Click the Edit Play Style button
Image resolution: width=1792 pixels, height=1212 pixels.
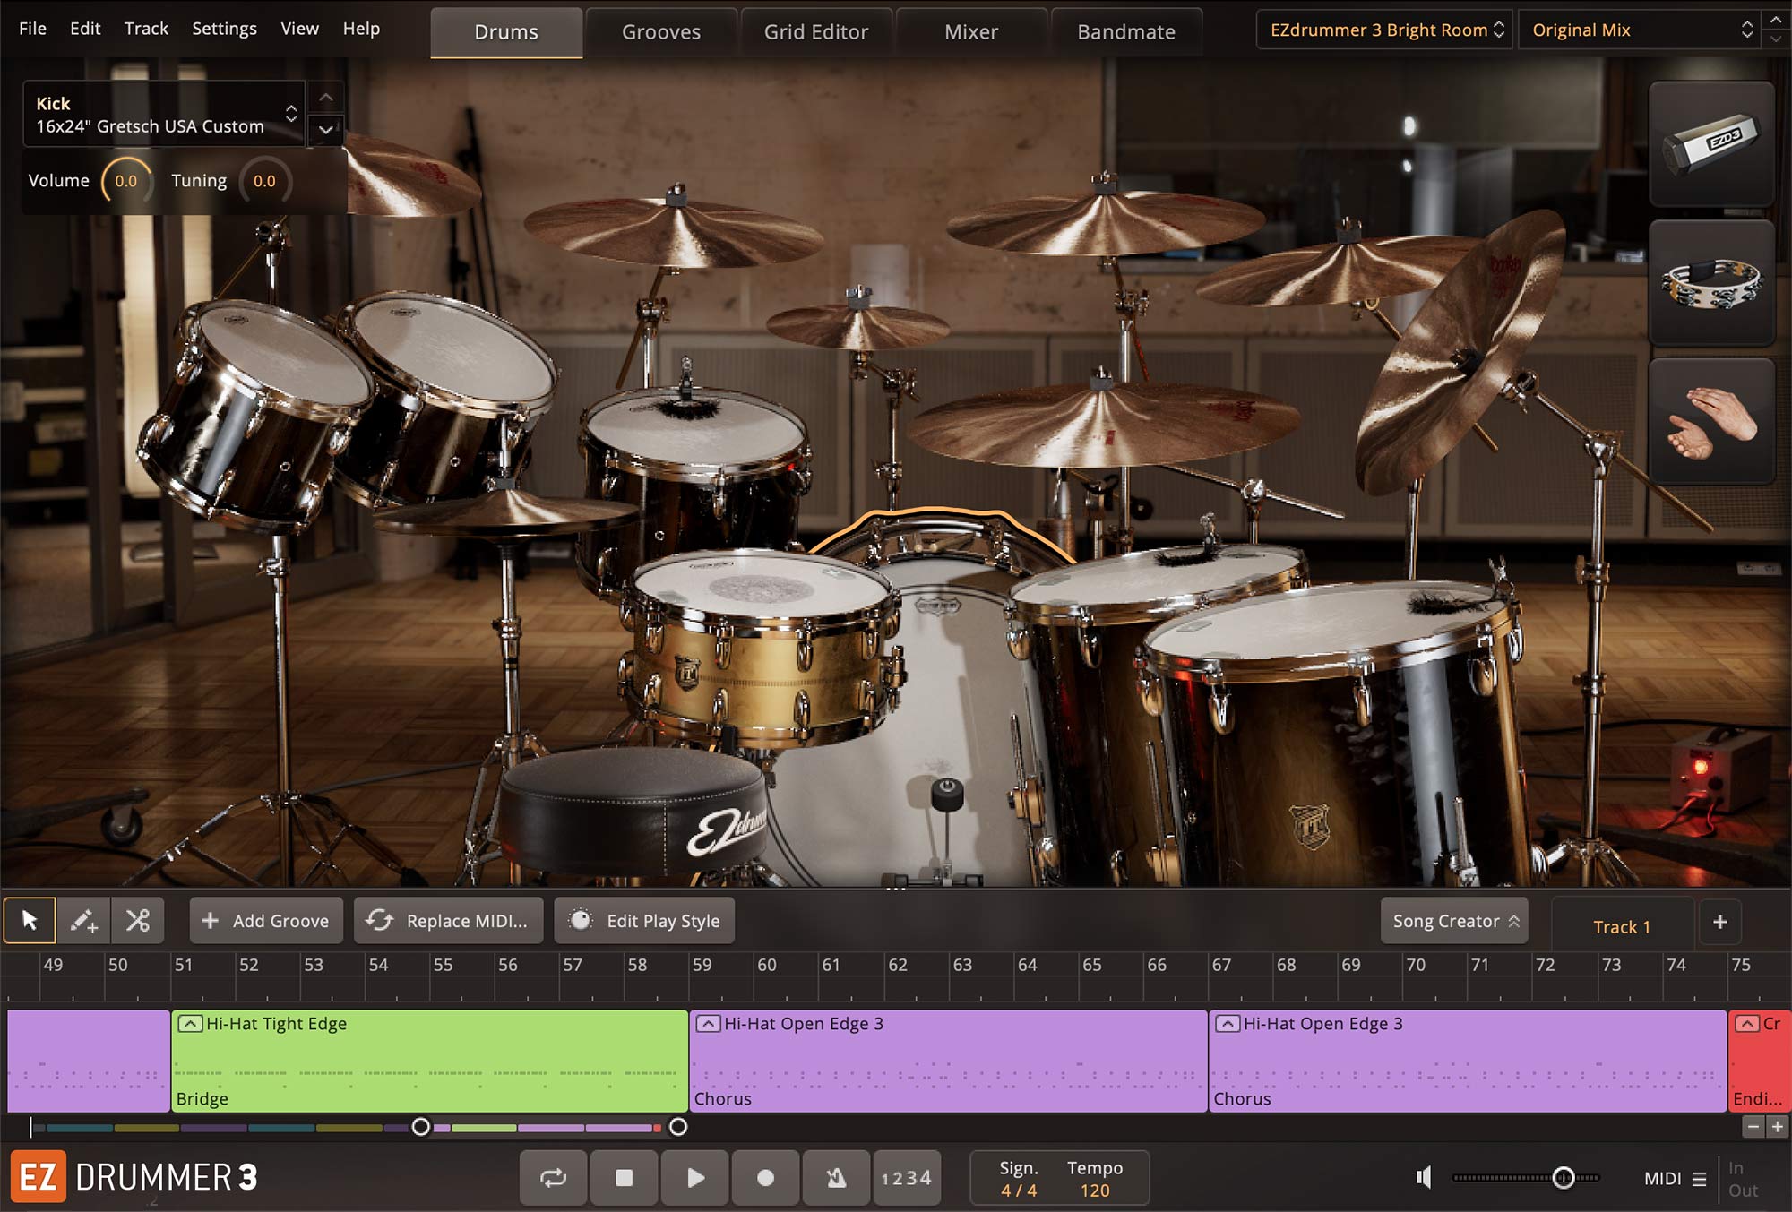click(644, 920)
